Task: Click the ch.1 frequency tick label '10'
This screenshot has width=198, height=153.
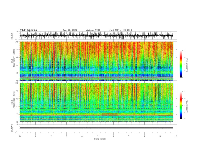Action: (17, 42)
